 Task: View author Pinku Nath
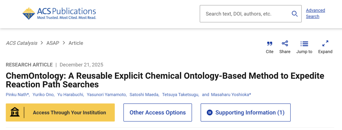[x=17, y=95]
